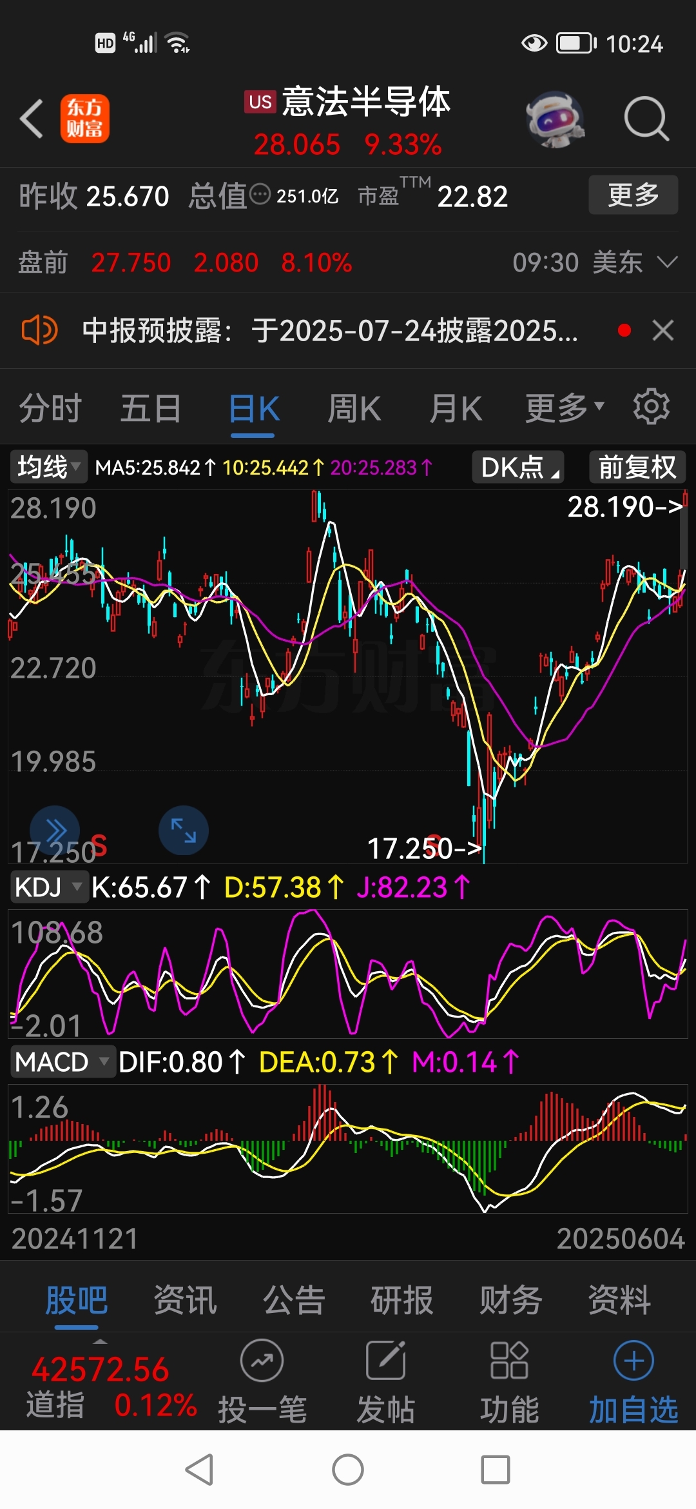
Task: Select the 月K chart tab
Action: point(456,408)
